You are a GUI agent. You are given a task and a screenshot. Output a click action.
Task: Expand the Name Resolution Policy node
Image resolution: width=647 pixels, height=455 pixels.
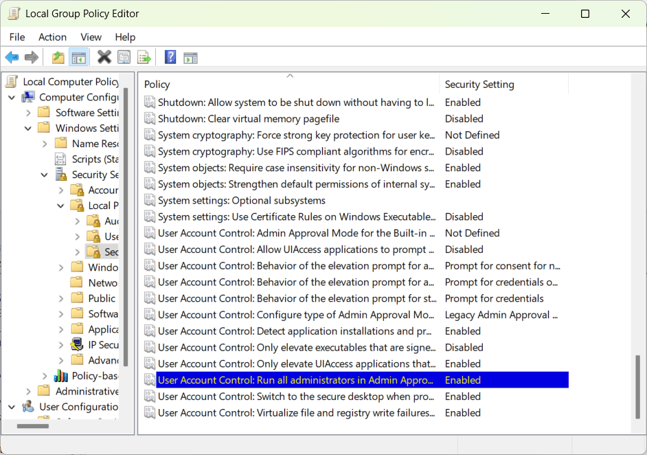click(x=45, y=144)
